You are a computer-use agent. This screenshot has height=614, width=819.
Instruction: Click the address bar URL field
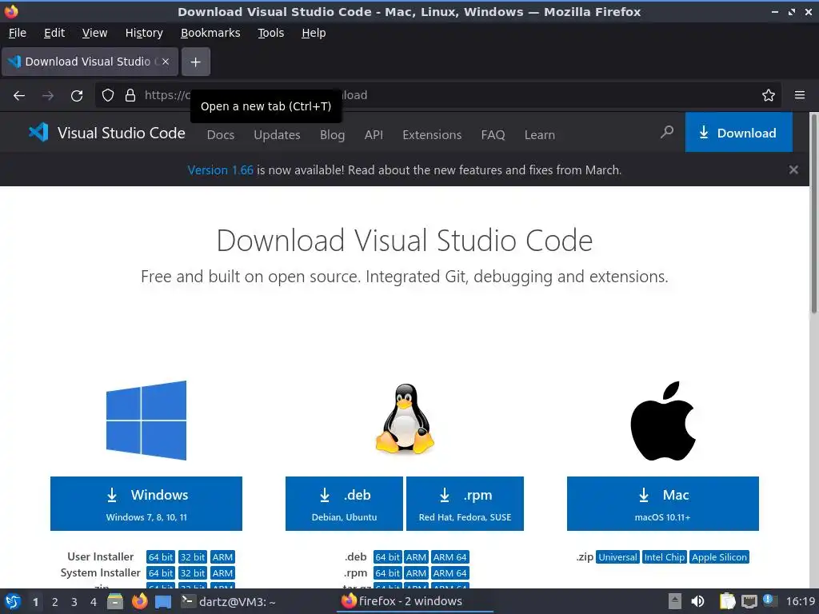[439, 95]
